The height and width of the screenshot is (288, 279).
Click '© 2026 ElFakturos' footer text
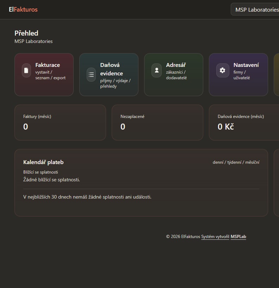183,237
